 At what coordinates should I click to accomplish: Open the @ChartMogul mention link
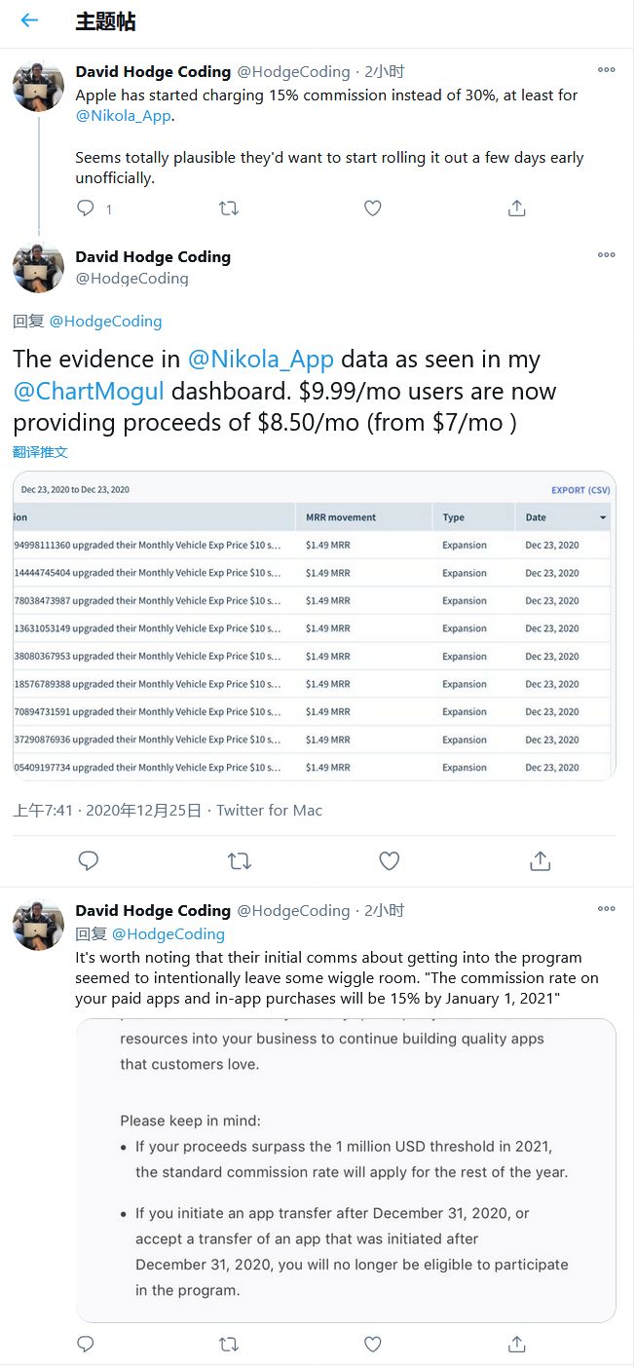(x=90, y=392)
